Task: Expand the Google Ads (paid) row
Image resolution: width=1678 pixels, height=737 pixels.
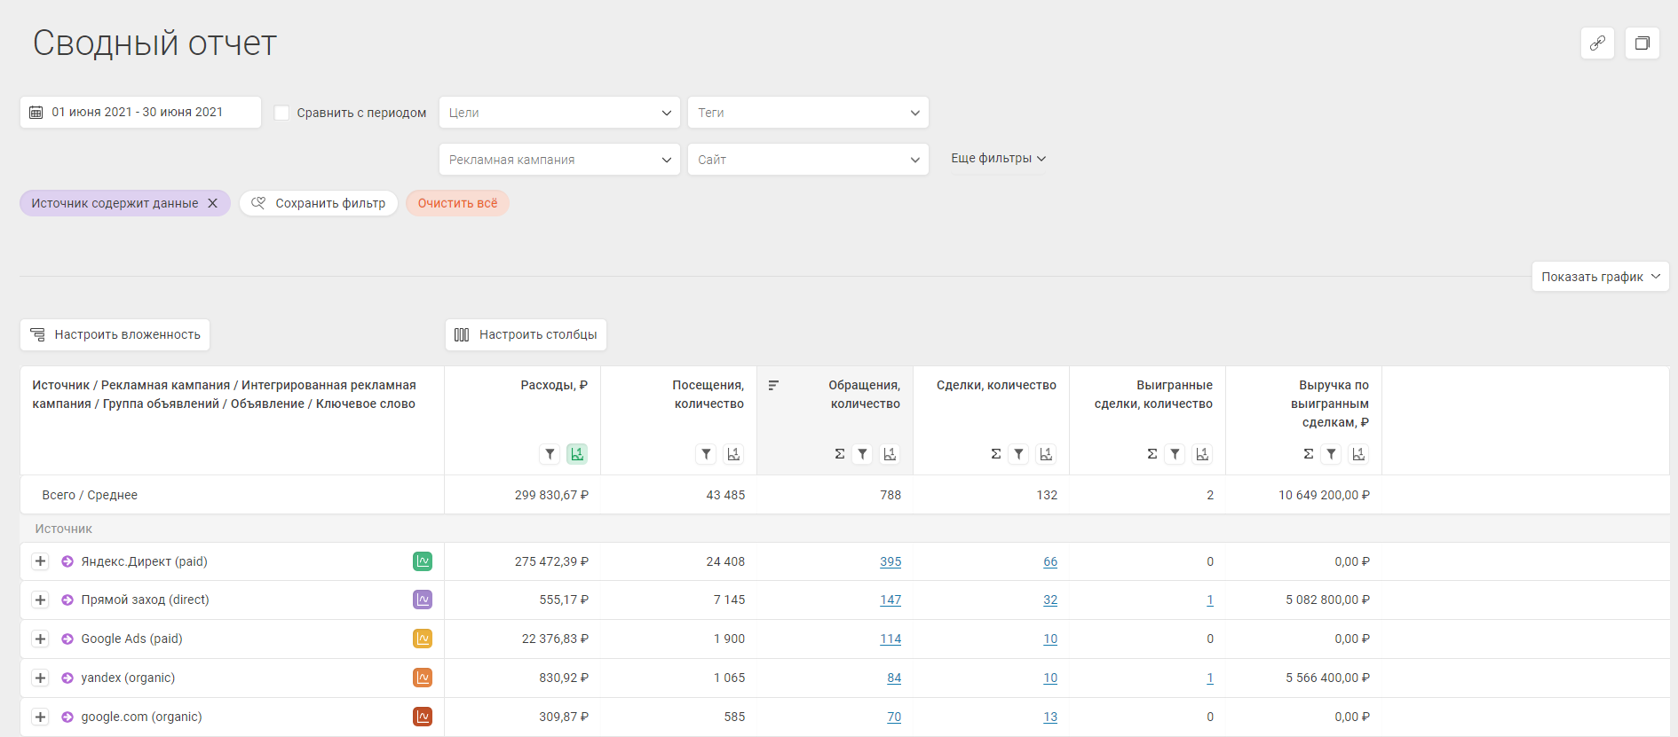Action: coord(40,639)
